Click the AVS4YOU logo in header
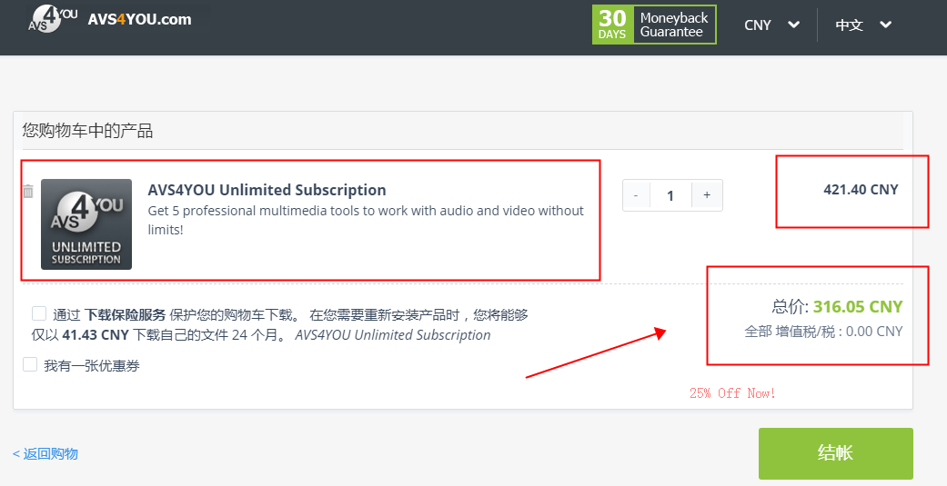Screen dimensions: 947x486 (x=53, y=18)
